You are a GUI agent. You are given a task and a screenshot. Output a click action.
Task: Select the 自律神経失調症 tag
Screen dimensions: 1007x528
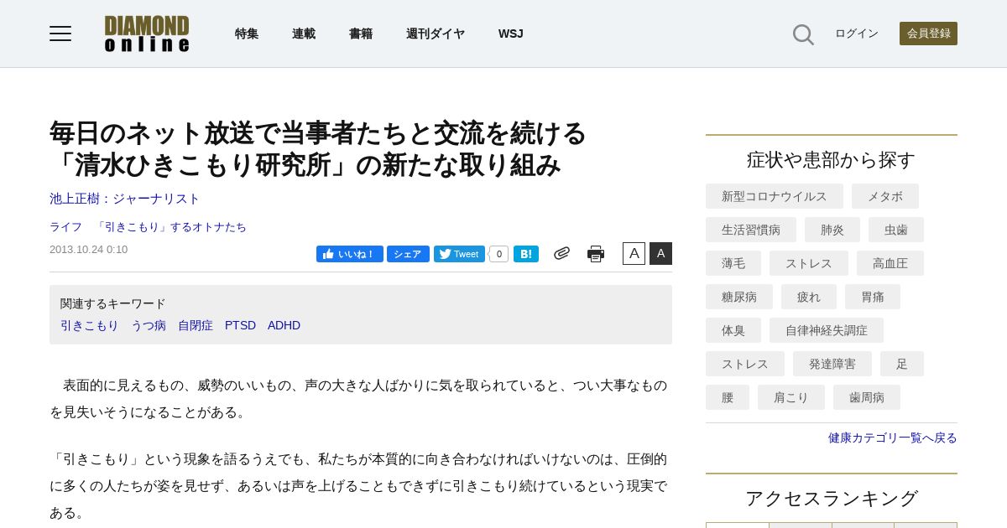827,330
